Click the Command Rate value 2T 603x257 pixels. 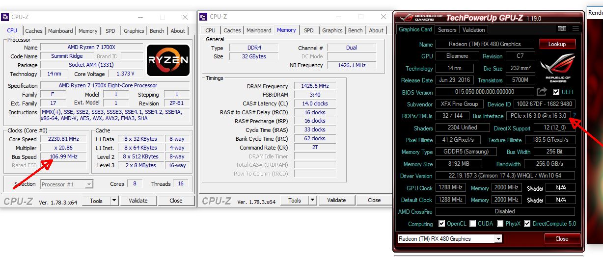(315, 148)
